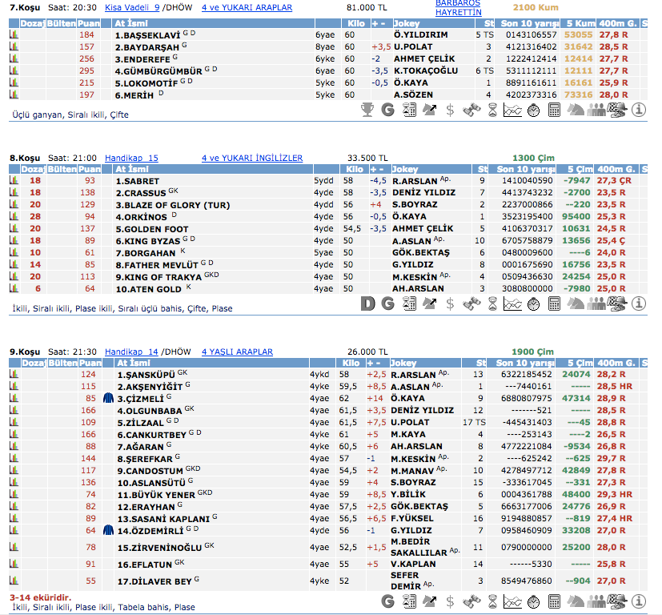Screen dimensions: 662x615
Task: Open the Handikap 15 link
Action: [x=132, y=158]
